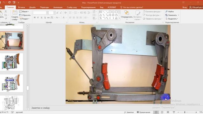Switch to the Вставка tab
This screenshot has height=114, width=203.
22,7
